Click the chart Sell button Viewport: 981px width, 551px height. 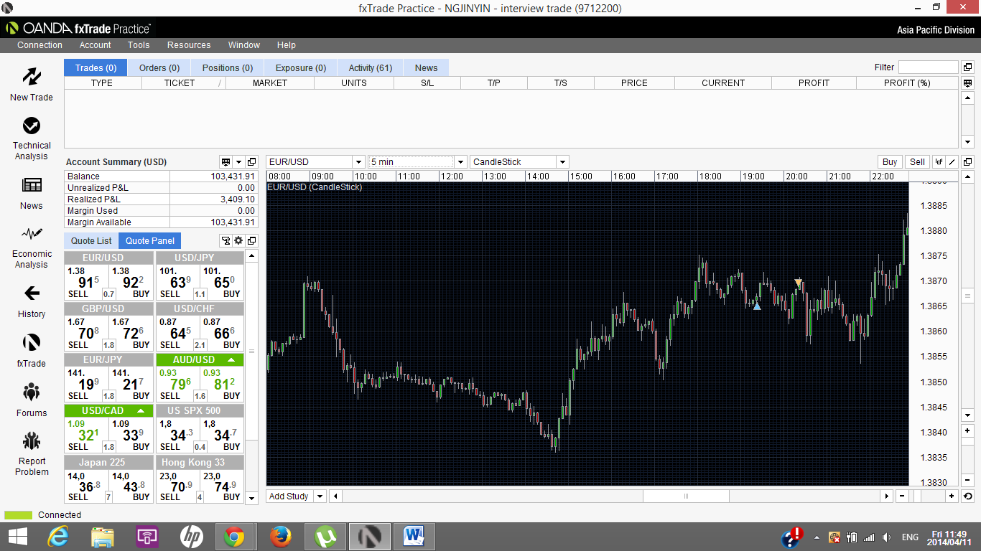coord(917,162)
